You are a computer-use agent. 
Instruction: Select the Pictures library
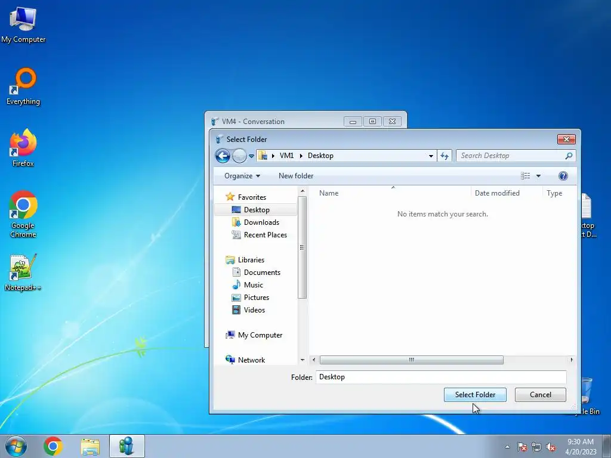[x=255, y=297]
